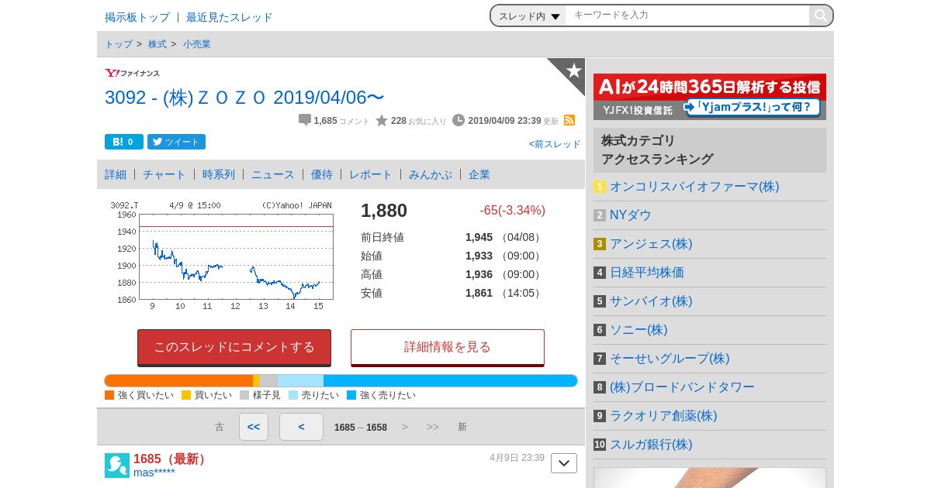Image resolution: width=931 pixels, height=488 pixels.
Task: Click このスレッドにコメントする button
Action: click(234, 347)
